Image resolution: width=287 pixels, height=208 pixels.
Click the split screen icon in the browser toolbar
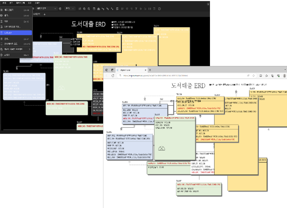pyautogui.click(x=261, y=75)
